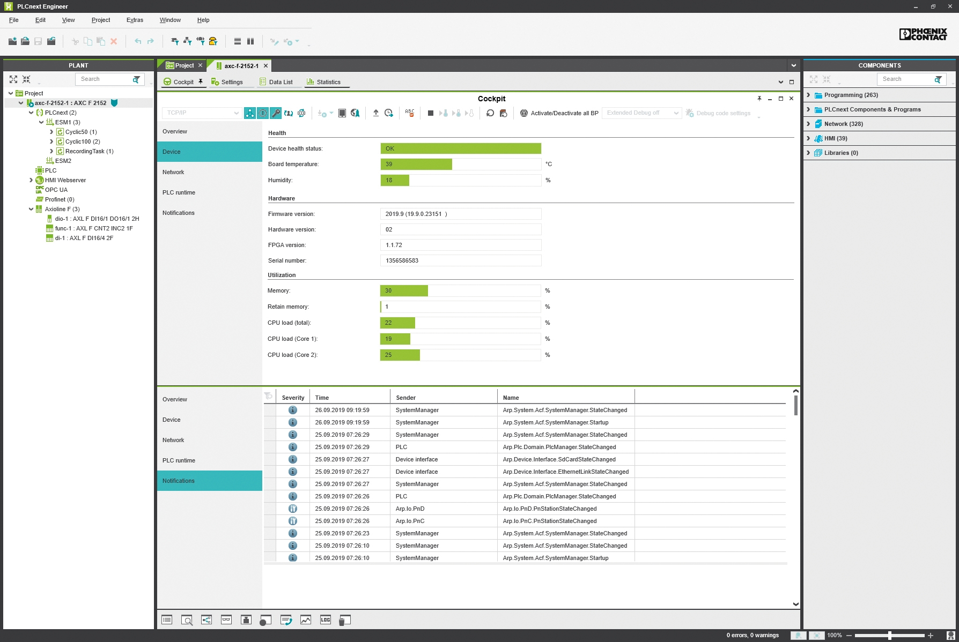Click the search filter icon in PLANT panel
Image resolution: width=959 pixels, height=642 pixels.
(x=137, y=79)
